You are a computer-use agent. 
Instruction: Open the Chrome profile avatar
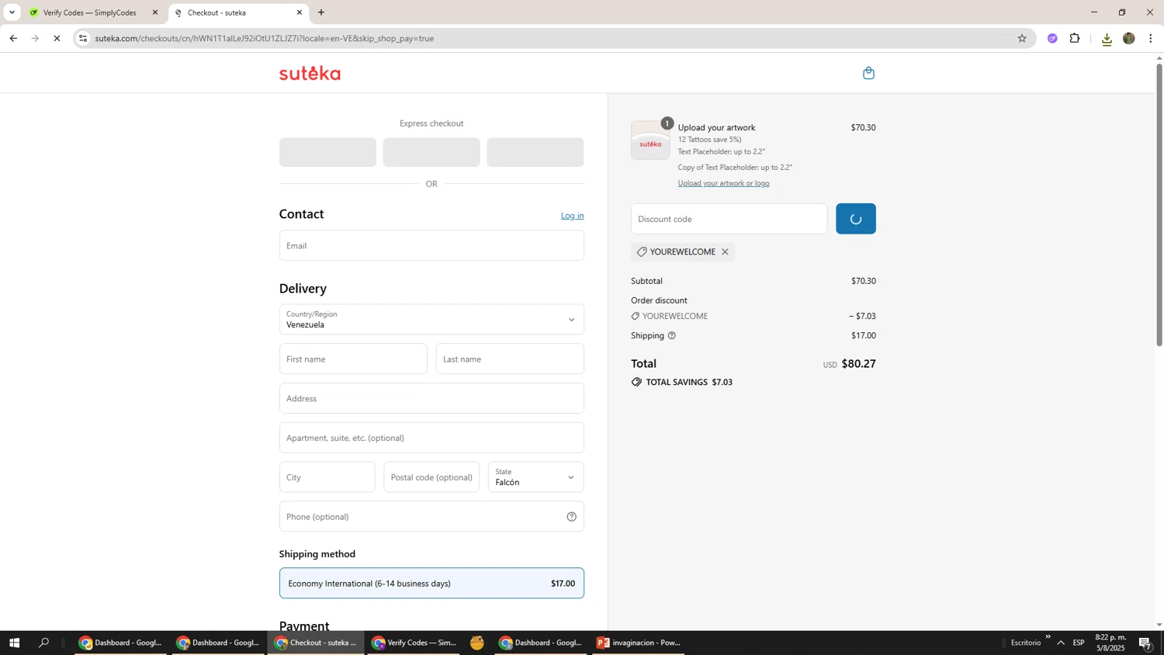pos(1128,38)
